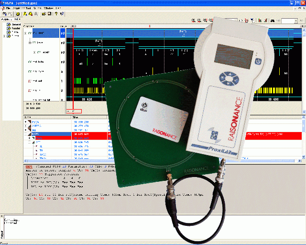The width and height of the screenshot is (306, 245).
Task: Click the context help arrow-question icon
Action: 62,14
